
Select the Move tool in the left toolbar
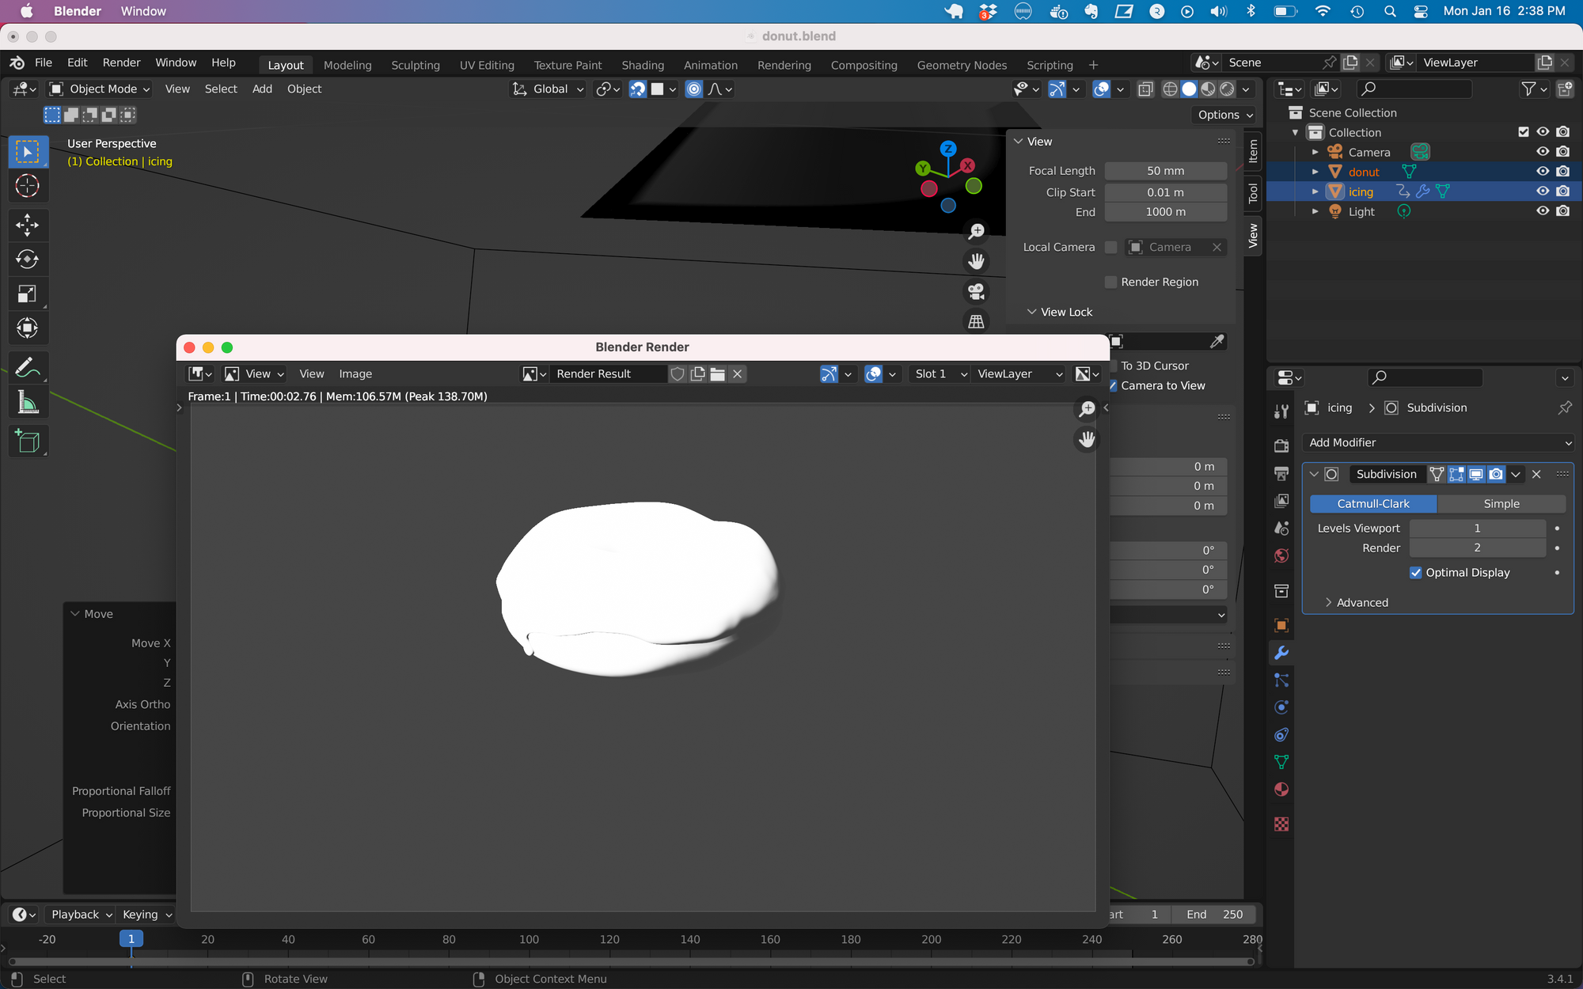pyautogui.click(x=27, y=225)
